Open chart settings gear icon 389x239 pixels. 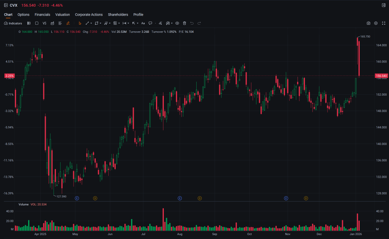click(x=376, y=23)
